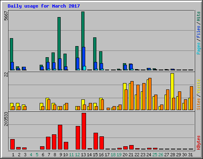Click the orange bar for day 24
Screen dimensions: 203x159
[150, 94]
